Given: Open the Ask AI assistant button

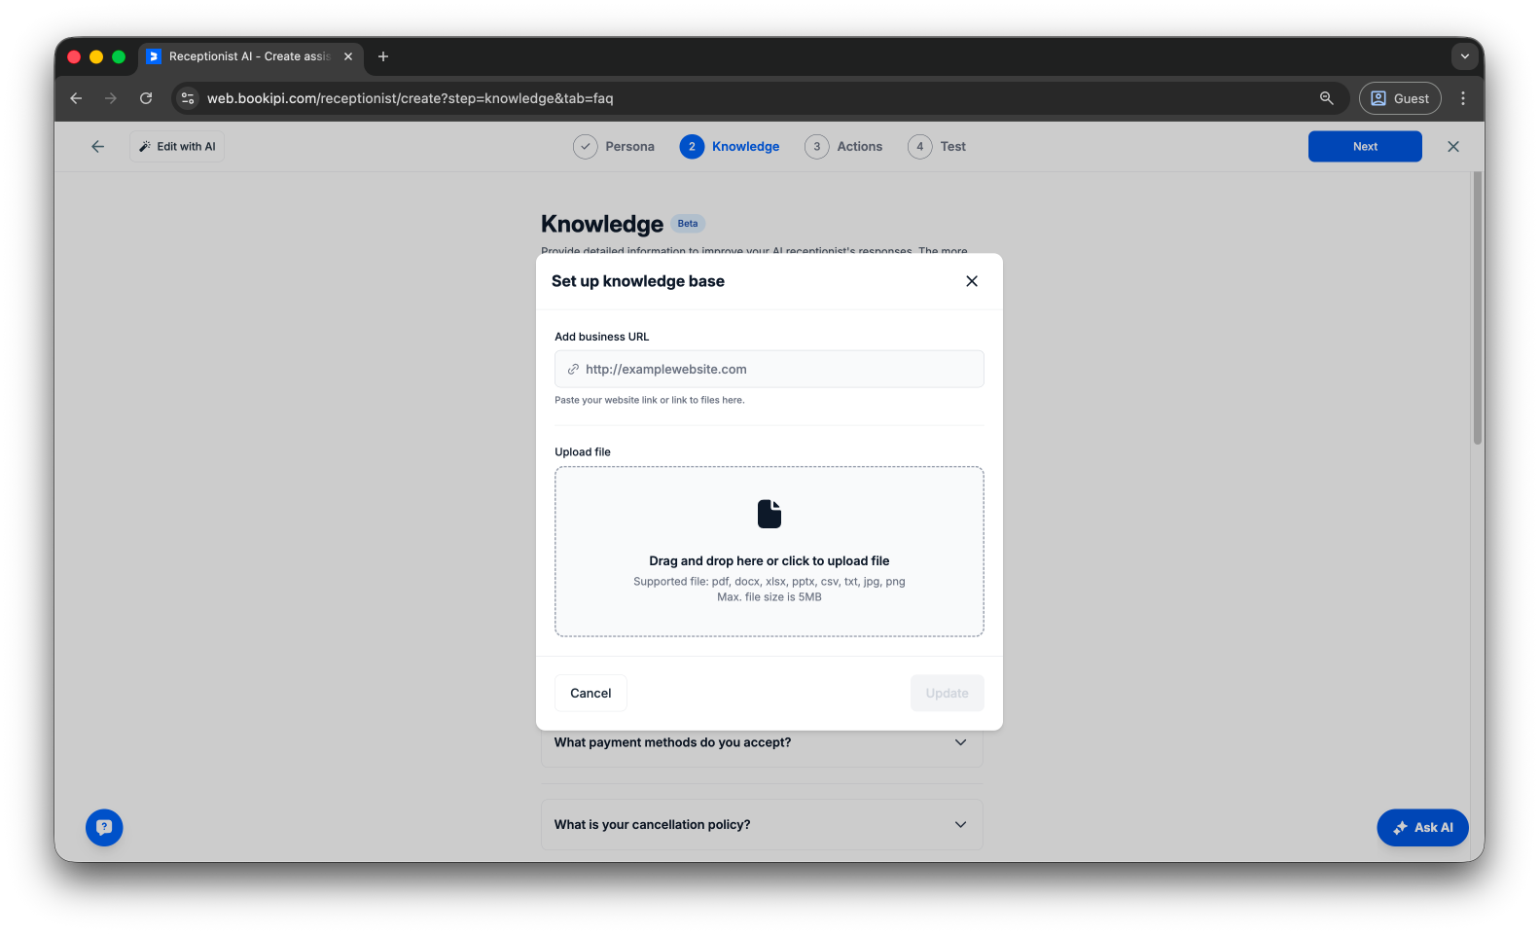Looking at the screenshot, I should tap(1421, 827).
